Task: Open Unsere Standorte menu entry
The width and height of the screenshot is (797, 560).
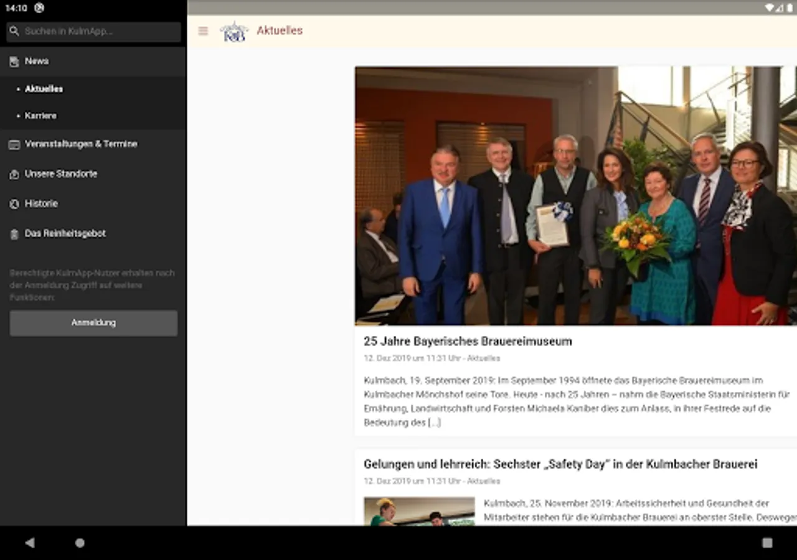Action: (x=93, y=174)
